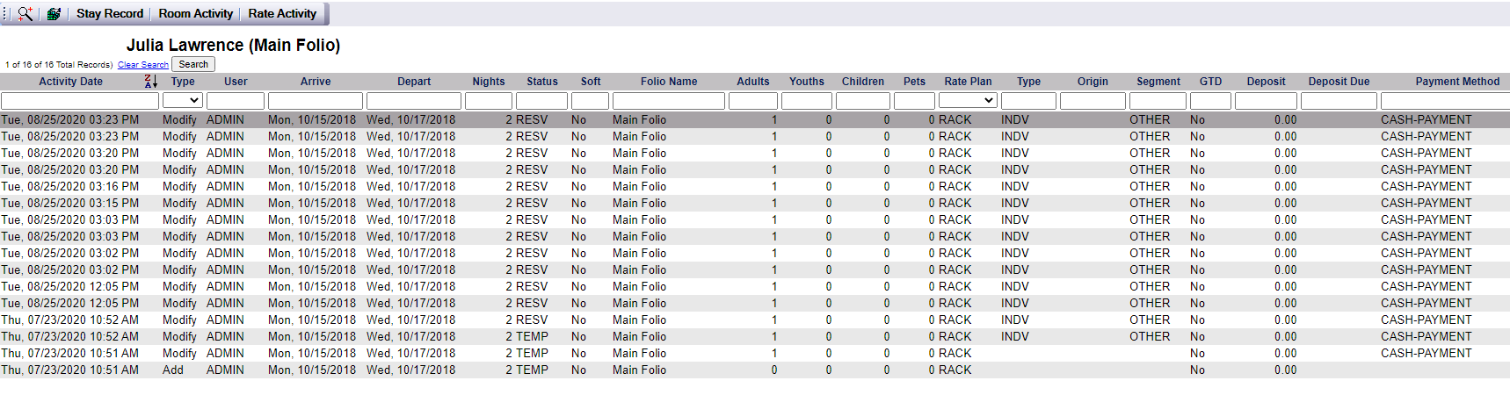
Task: Open the Room Activity tab
Action: [x=196, y=13]
